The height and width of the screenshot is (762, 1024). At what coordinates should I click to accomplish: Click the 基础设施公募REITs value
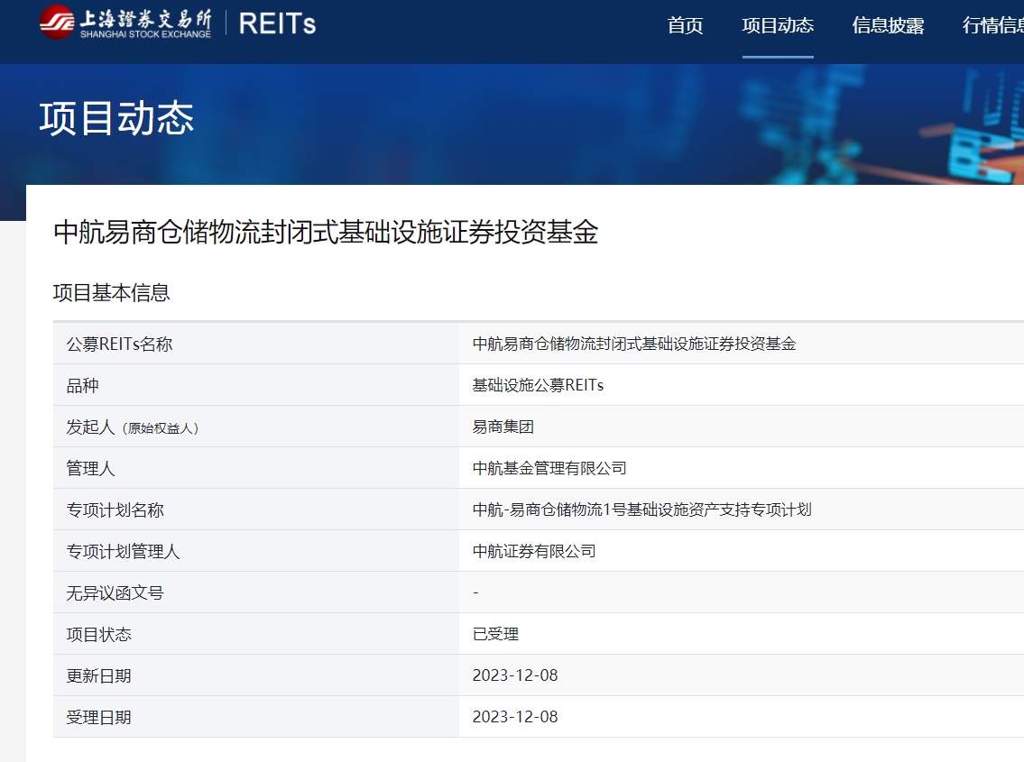point(538,385)
